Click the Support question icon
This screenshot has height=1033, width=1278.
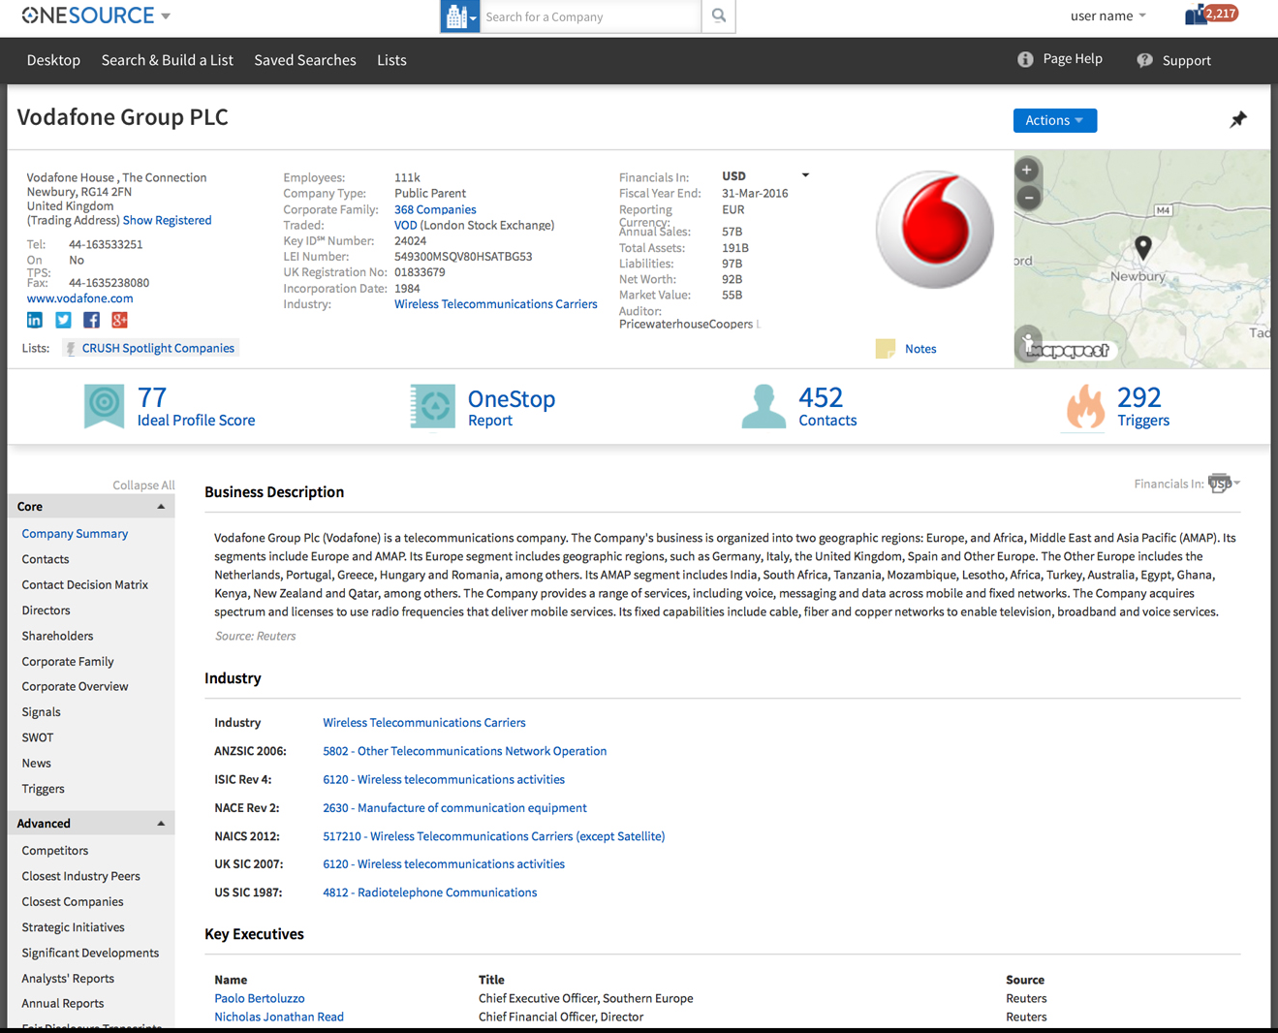pos(1144,60)
